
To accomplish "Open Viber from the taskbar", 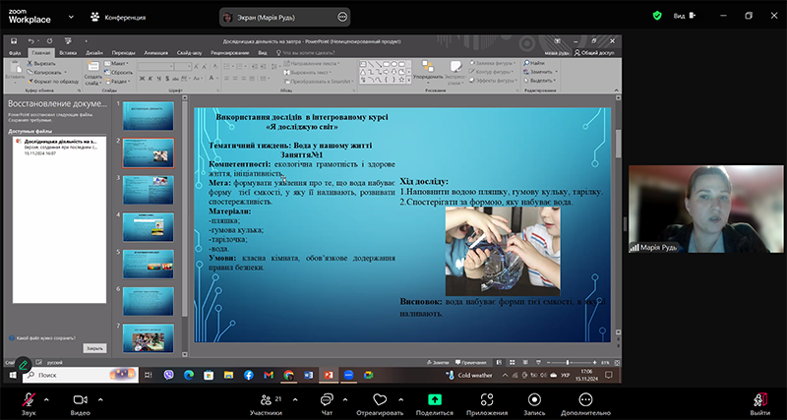I will pyautogui.click(x=168, y=375).
